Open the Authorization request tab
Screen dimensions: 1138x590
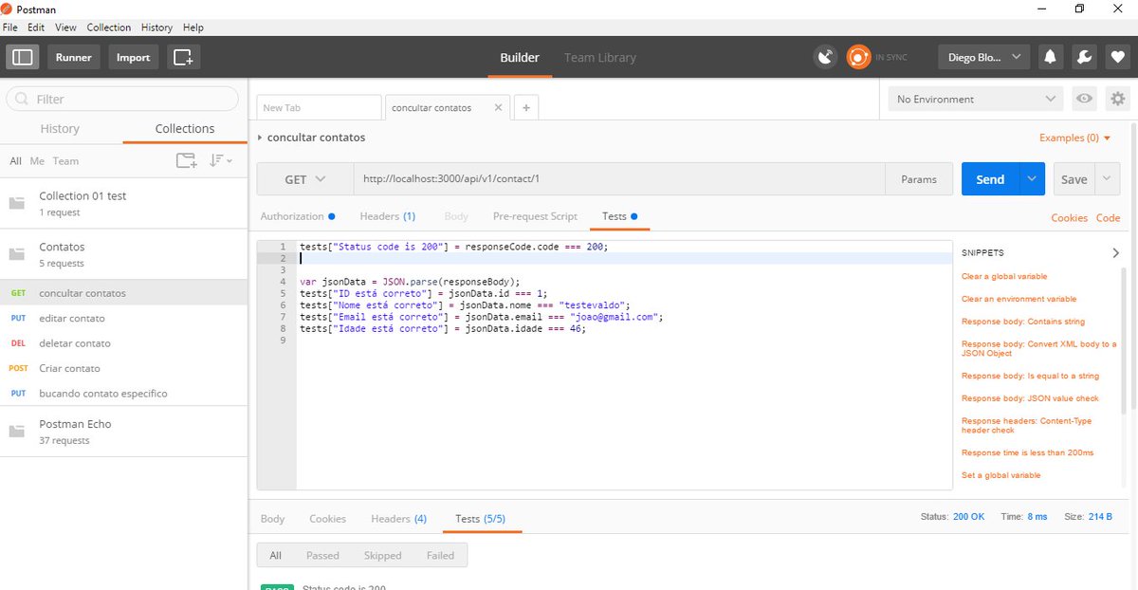(298, 216)
